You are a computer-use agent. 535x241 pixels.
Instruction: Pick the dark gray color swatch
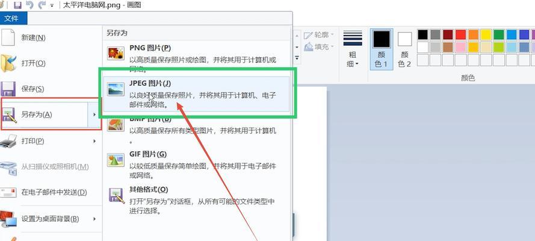pyautogui.click(x=435, y=35)
